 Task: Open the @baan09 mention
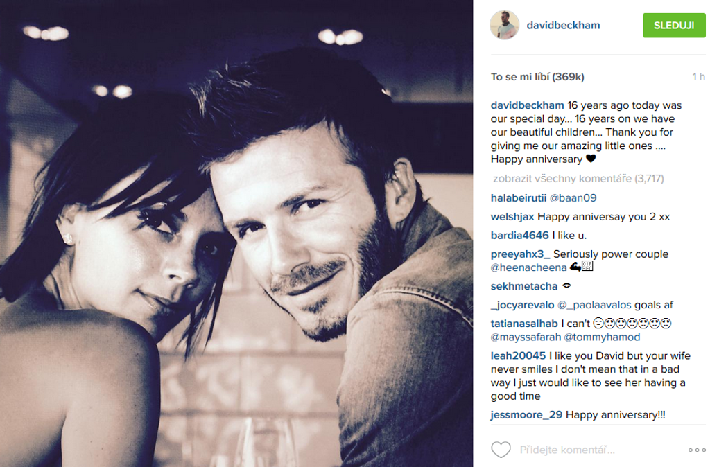pos(573,197)
